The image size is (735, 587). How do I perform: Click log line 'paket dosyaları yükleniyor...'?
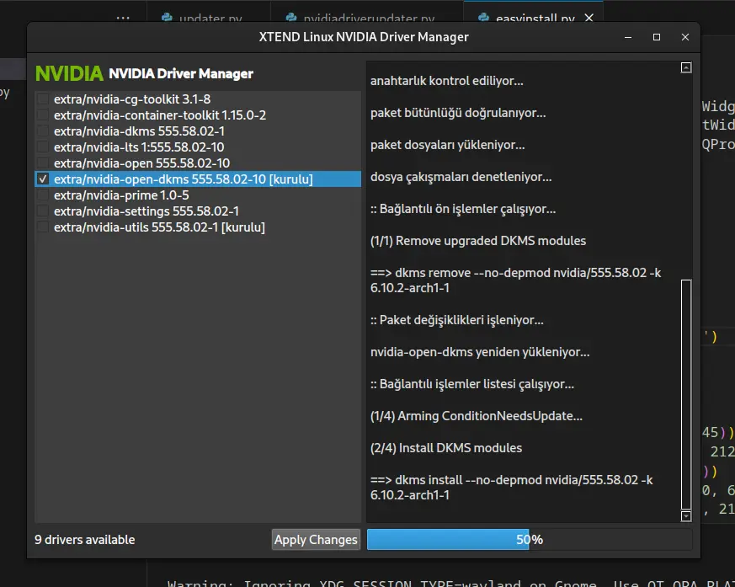pos(448,144)
